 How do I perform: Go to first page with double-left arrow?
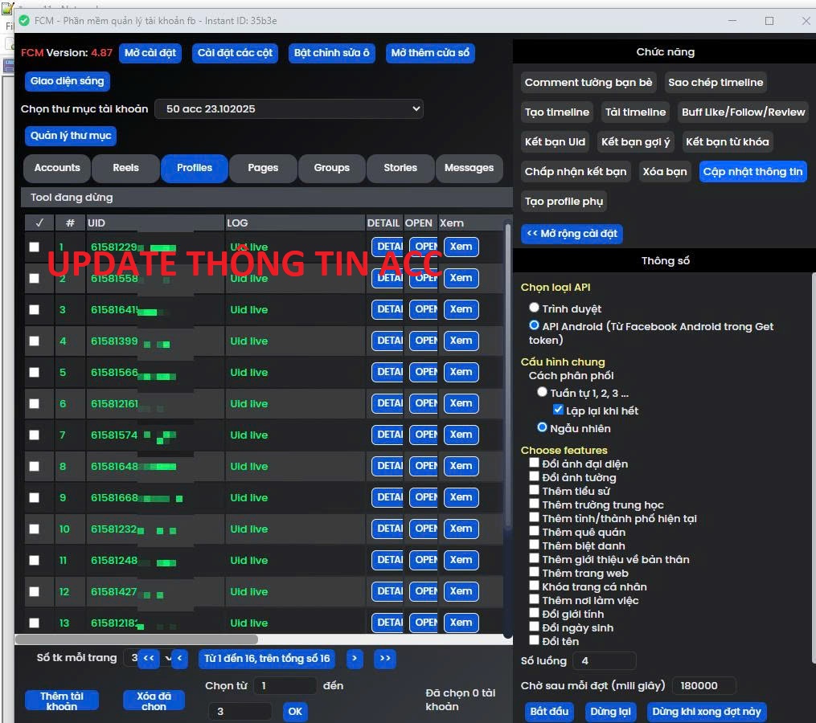149,659
